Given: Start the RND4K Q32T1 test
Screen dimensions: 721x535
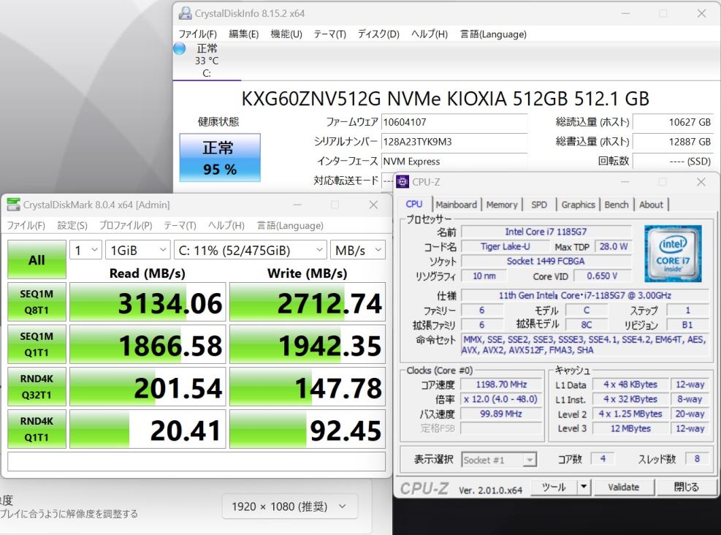Looking at the screenshot, I should pos(37,387).
